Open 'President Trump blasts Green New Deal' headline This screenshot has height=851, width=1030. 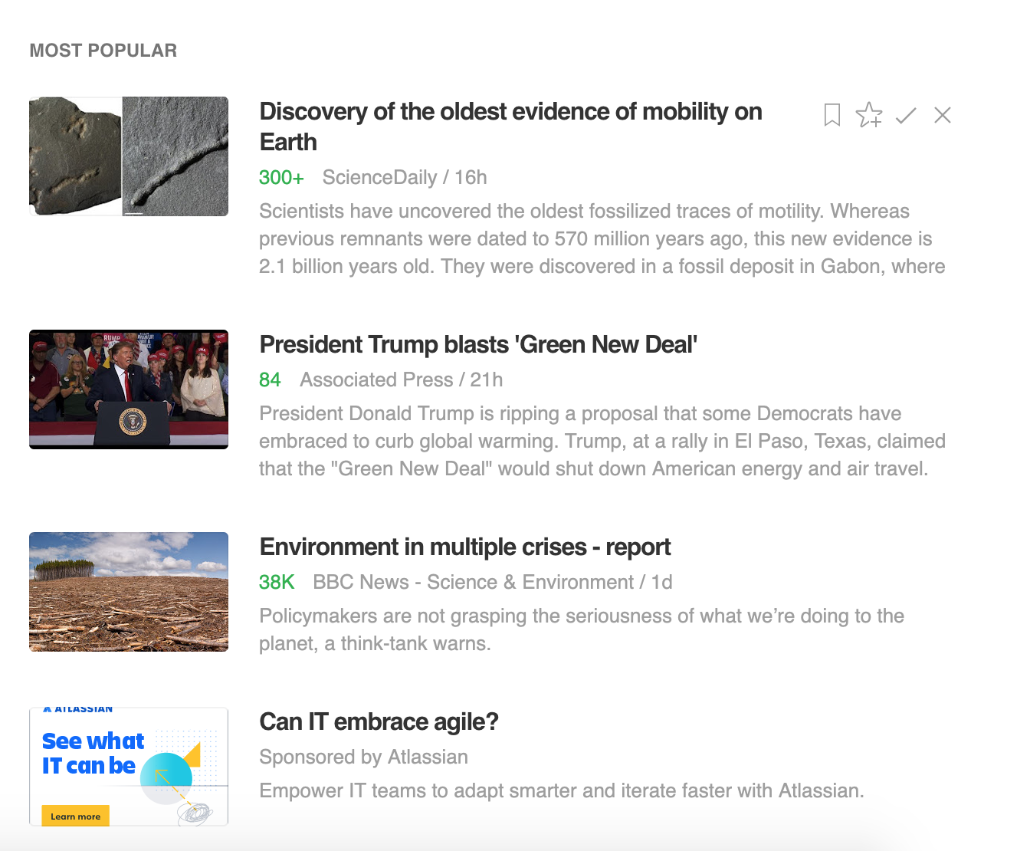(478, 345)
